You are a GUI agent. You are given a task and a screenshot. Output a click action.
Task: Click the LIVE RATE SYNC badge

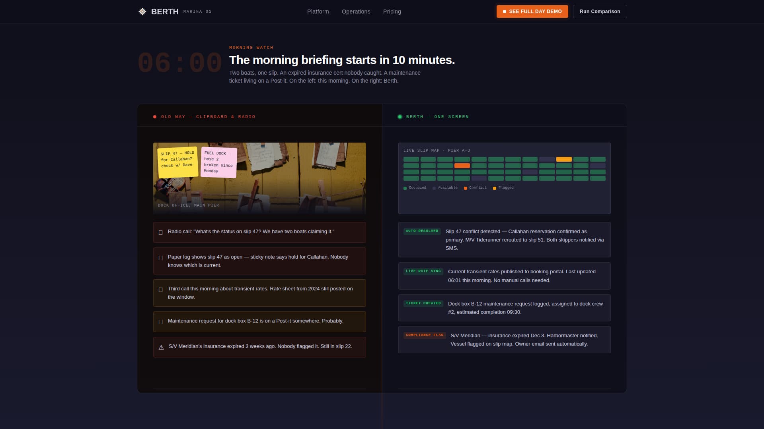pos(423,271)
